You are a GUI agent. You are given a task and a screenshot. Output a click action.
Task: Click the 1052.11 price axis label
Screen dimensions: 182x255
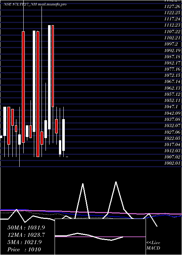point(172,101)
